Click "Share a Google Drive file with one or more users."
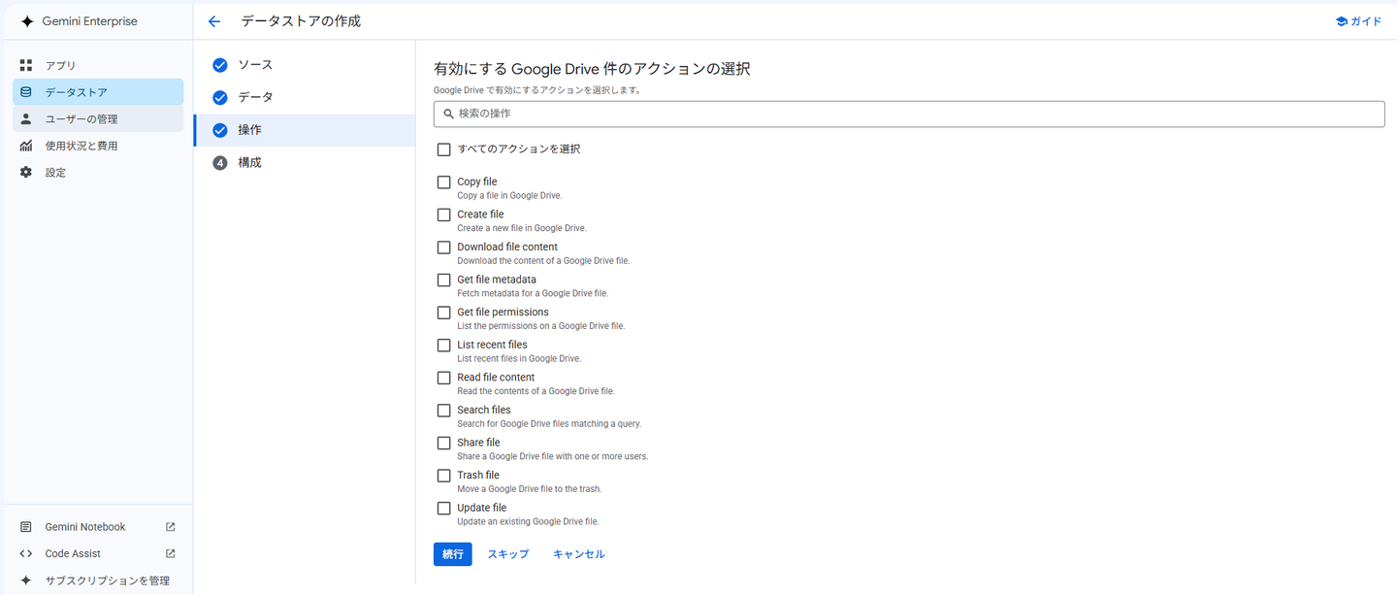The height and width of the screenshot is (595, 1397). click(553, 456)
